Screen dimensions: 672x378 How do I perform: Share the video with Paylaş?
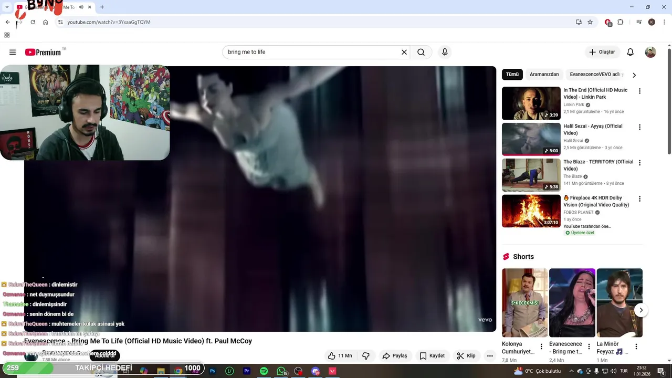coord(395,355)
